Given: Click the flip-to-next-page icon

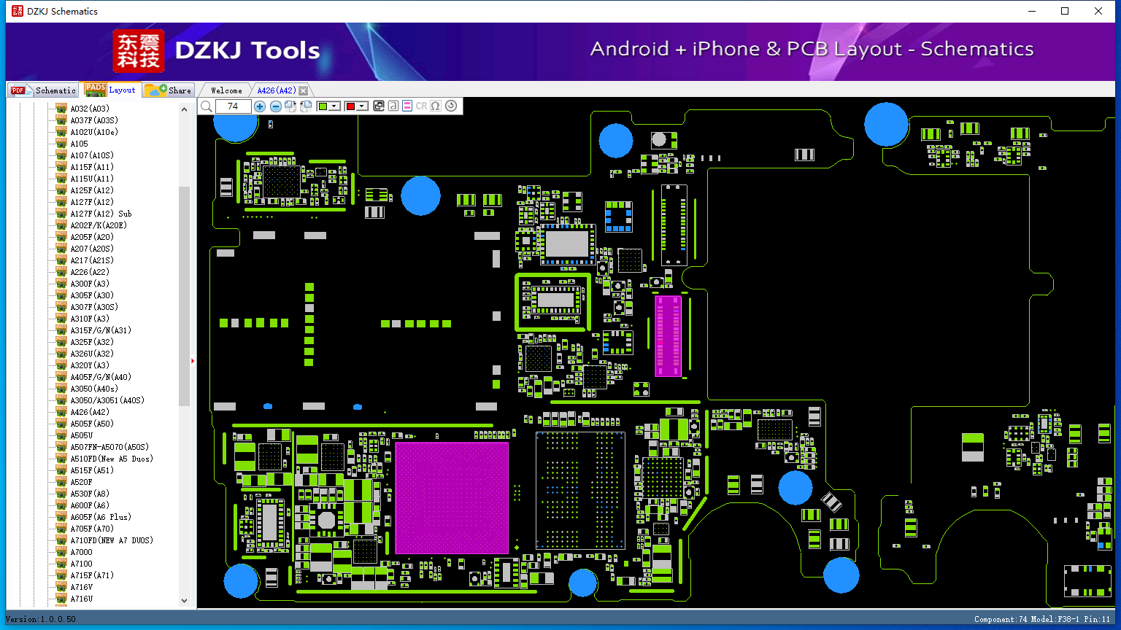Looking at the screenshot, I should 290,106.
